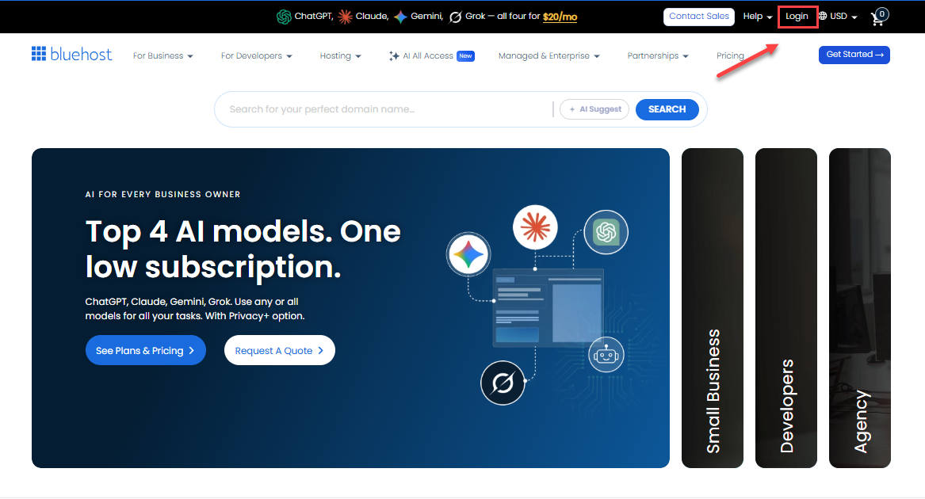Expand the For Business menu
925x499 pixels.
162,56
